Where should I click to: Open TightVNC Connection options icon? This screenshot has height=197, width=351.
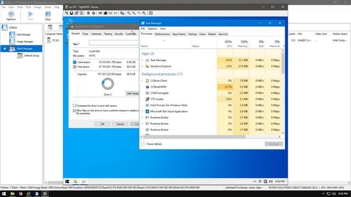point(77,13)
